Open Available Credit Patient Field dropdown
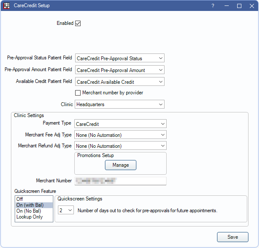Viewport: 259px width, 248px height. tap(120, 82)
